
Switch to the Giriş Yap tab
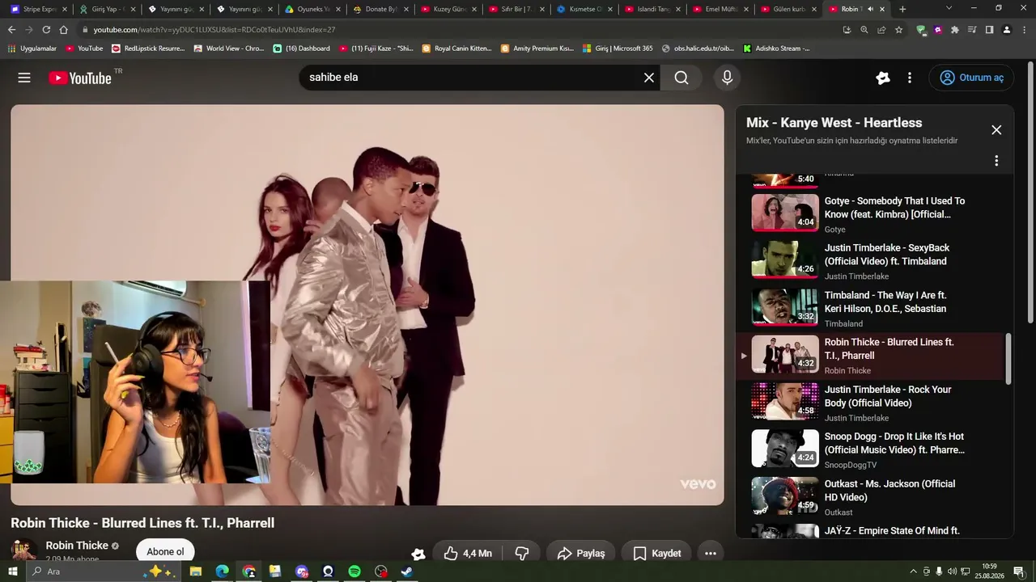pos(108,9)
